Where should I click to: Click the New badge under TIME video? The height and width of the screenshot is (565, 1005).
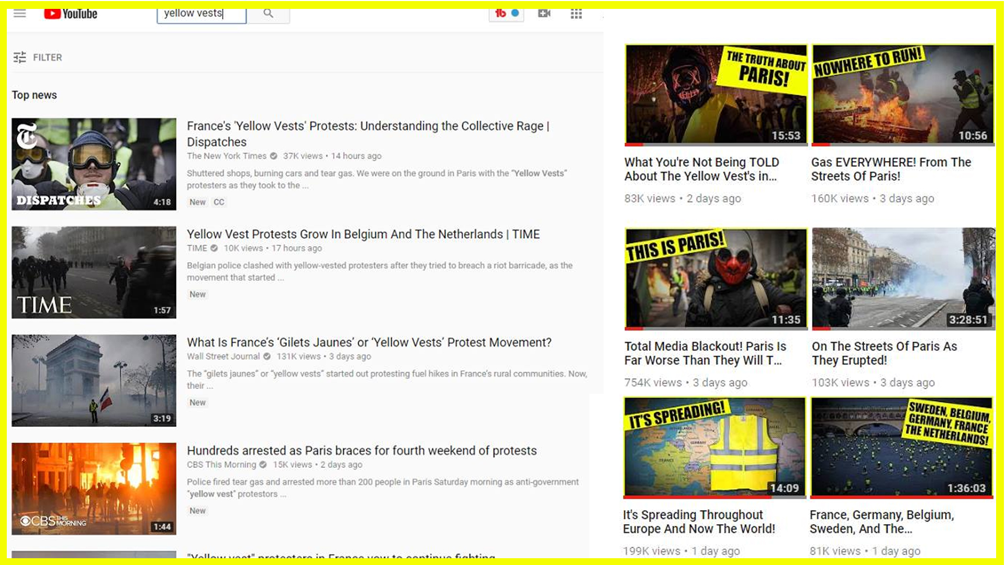197,294
